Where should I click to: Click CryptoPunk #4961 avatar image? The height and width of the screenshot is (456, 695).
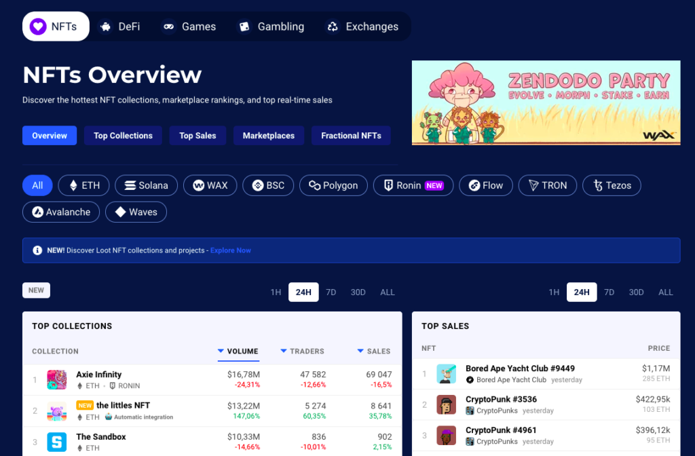click(x=446, y=436)
